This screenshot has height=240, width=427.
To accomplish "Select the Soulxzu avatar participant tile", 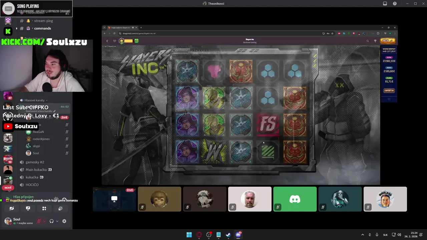I will click(x=385, y=199).
